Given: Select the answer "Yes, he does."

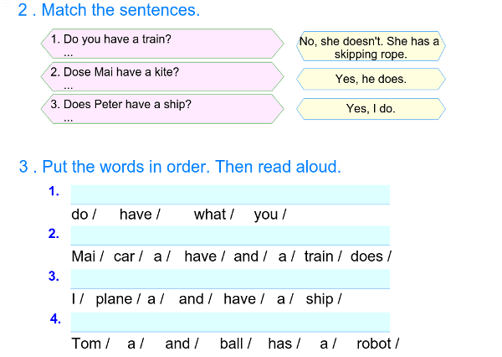Looking at the screenshot, I should [x=371, y=79].
